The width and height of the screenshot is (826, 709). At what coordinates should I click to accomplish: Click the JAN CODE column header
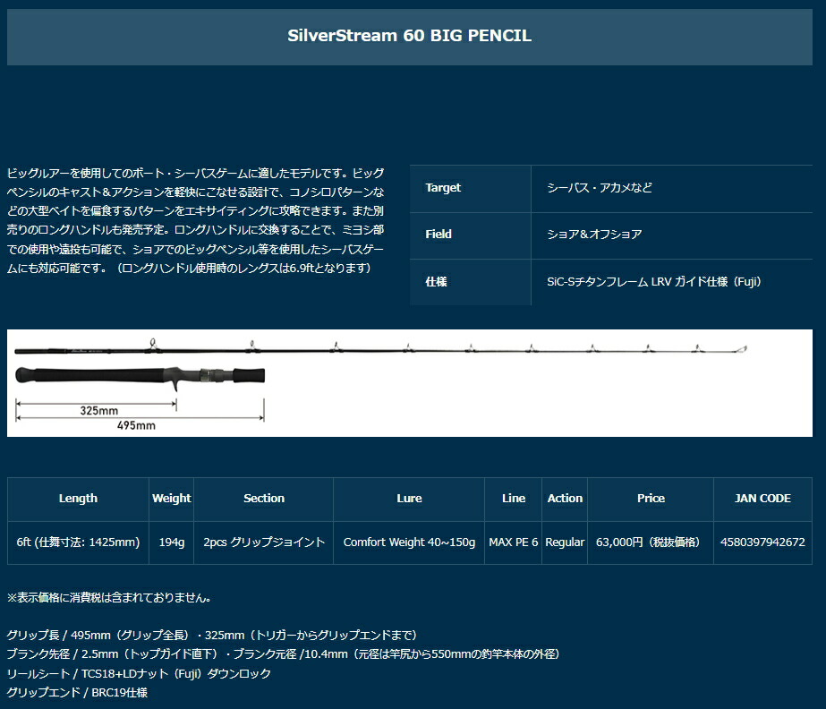pyautogui.click(x=762, y=499)
